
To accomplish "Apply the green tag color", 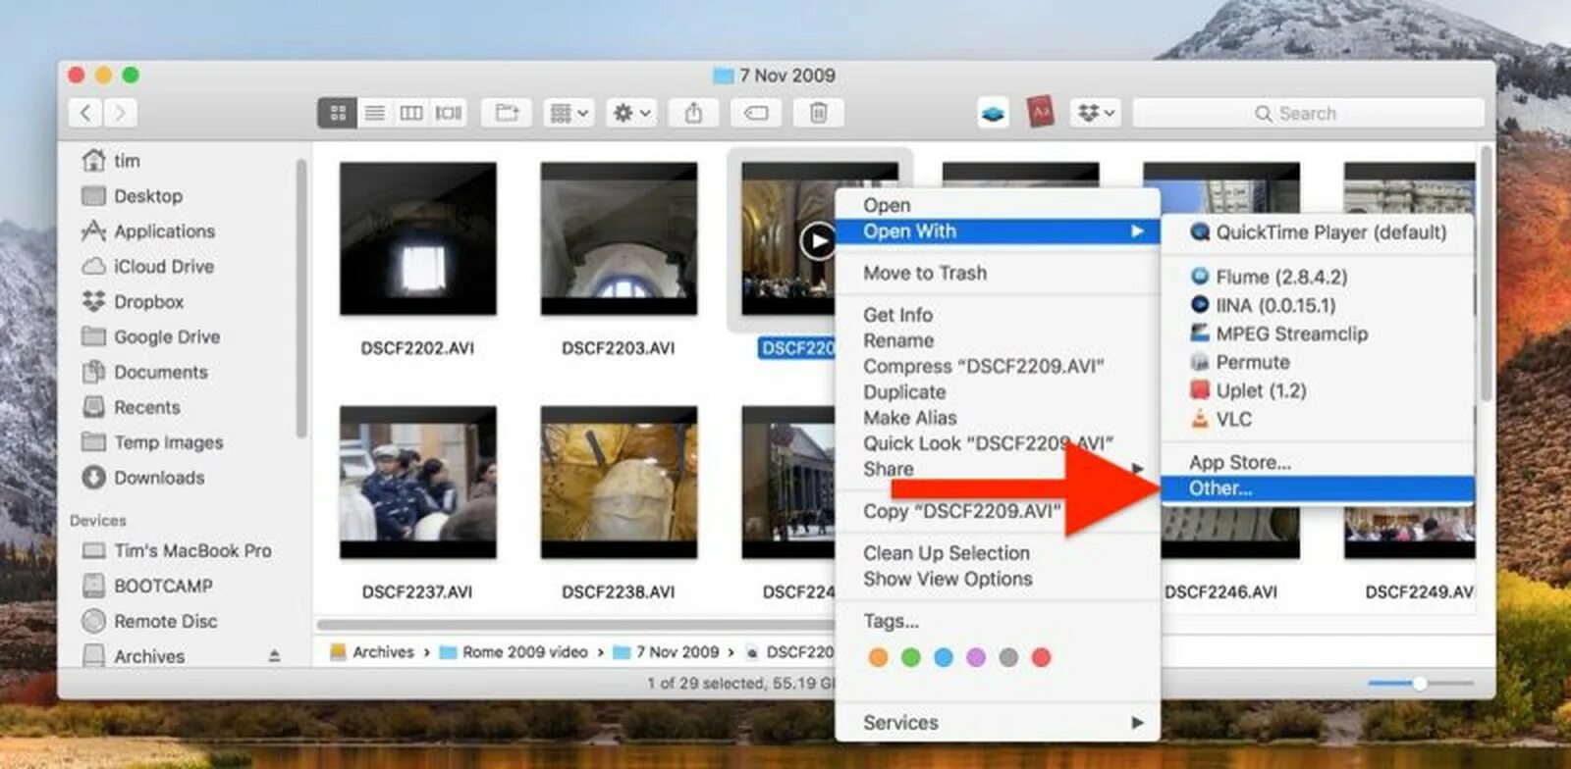I will pyautogui.click(x=911, y=657).
